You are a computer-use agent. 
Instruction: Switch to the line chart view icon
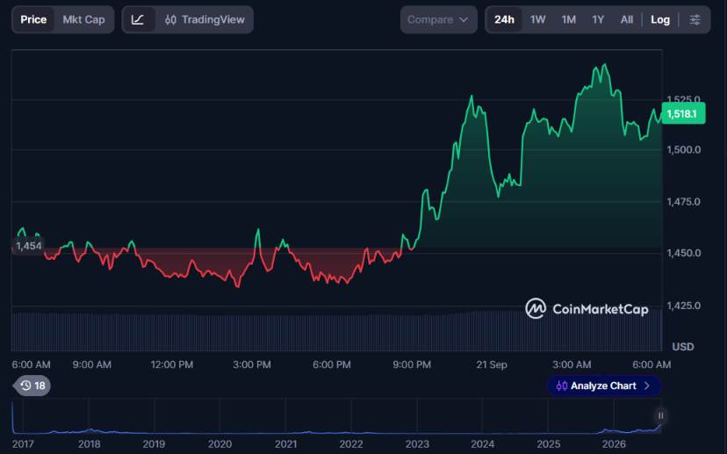[x=137, y=19]
